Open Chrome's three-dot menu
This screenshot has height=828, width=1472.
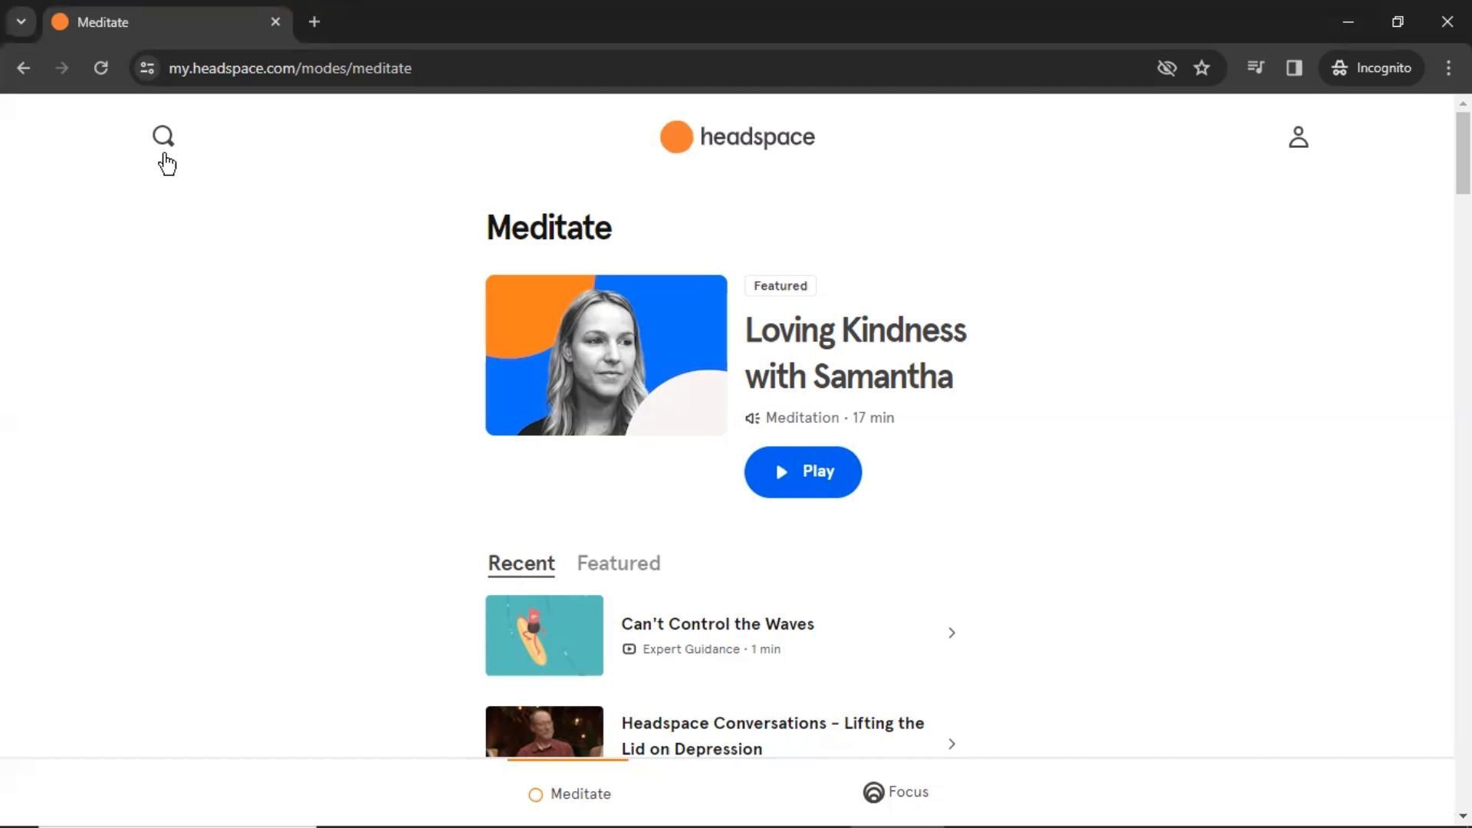click(x=1448, y=68)
